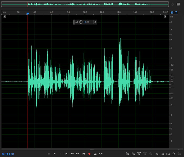Zoom in amplitude

click(127, 154)
